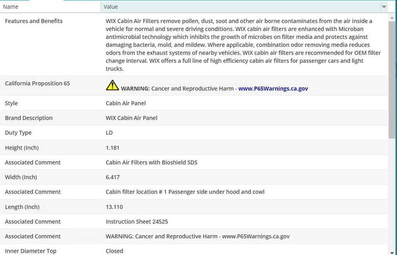Image resolution: width=397 pixels, height=255 pixels.
Task: Open the Value column dropdown arrow
Action: [384, 7]
